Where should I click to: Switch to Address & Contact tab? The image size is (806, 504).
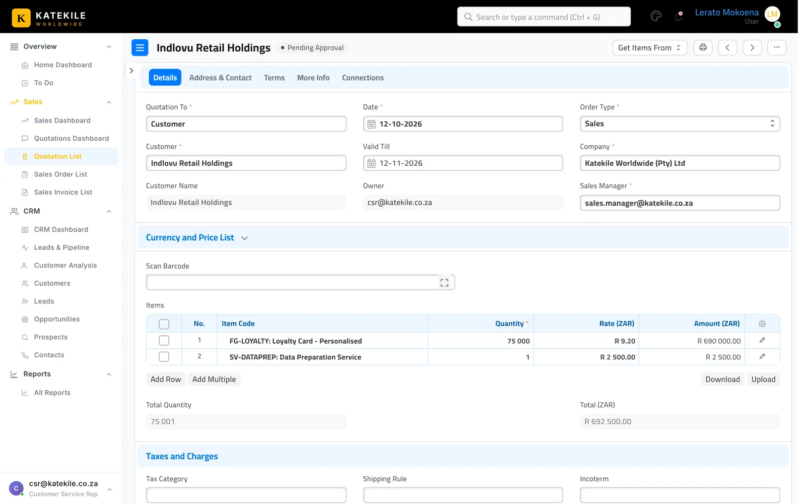[x=220, y=78]
